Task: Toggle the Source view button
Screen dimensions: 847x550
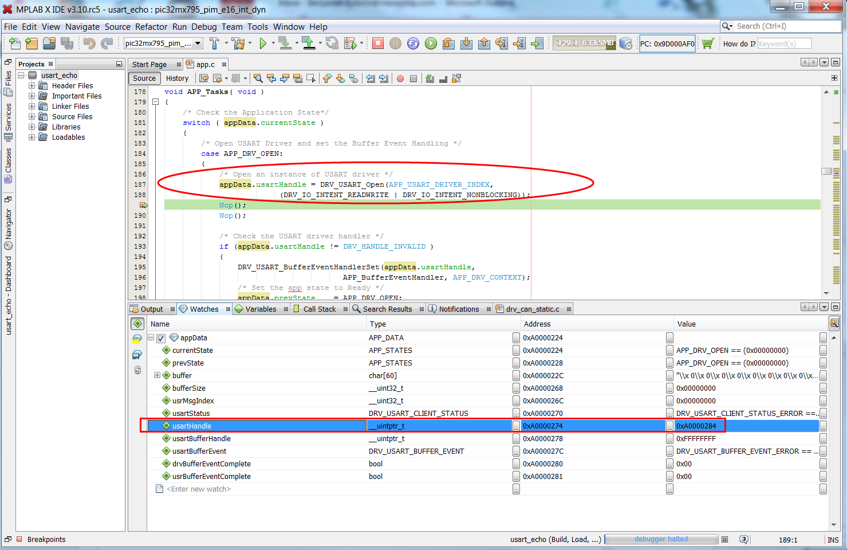Action: point(144,78)
